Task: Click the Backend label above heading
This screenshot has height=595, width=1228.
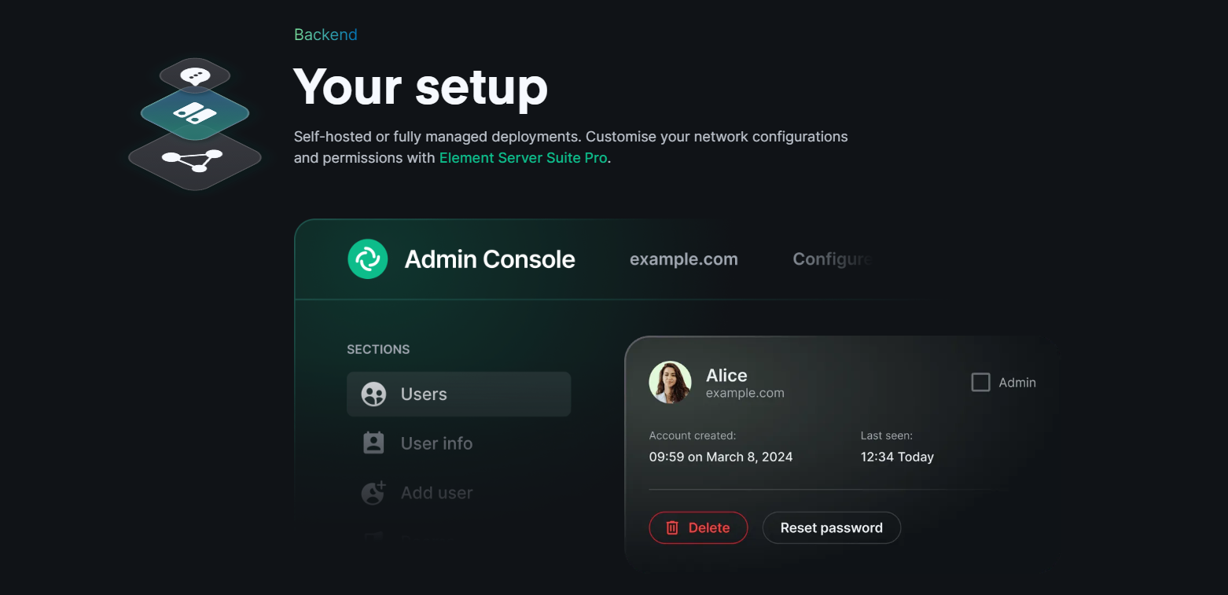Action: 325,35
